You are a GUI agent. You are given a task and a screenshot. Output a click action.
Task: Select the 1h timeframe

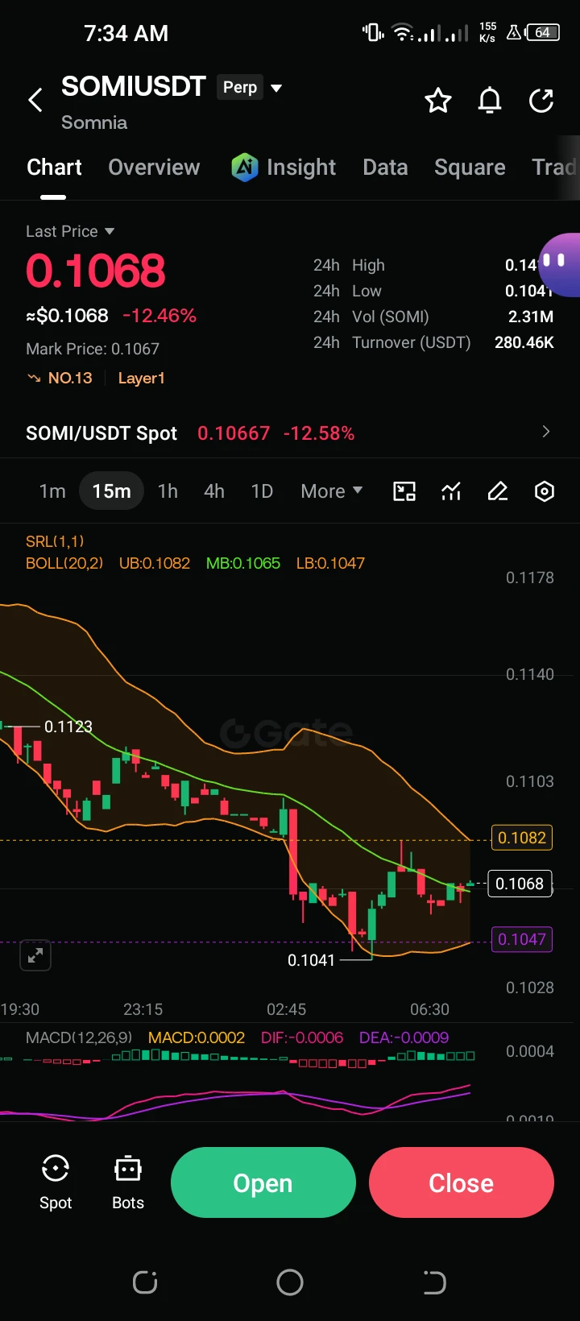pyautogui.click(x=168, y=491)
